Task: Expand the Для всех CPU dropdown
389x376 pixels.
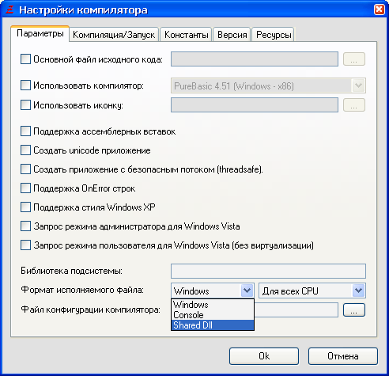Action: [x=358, y=291]
